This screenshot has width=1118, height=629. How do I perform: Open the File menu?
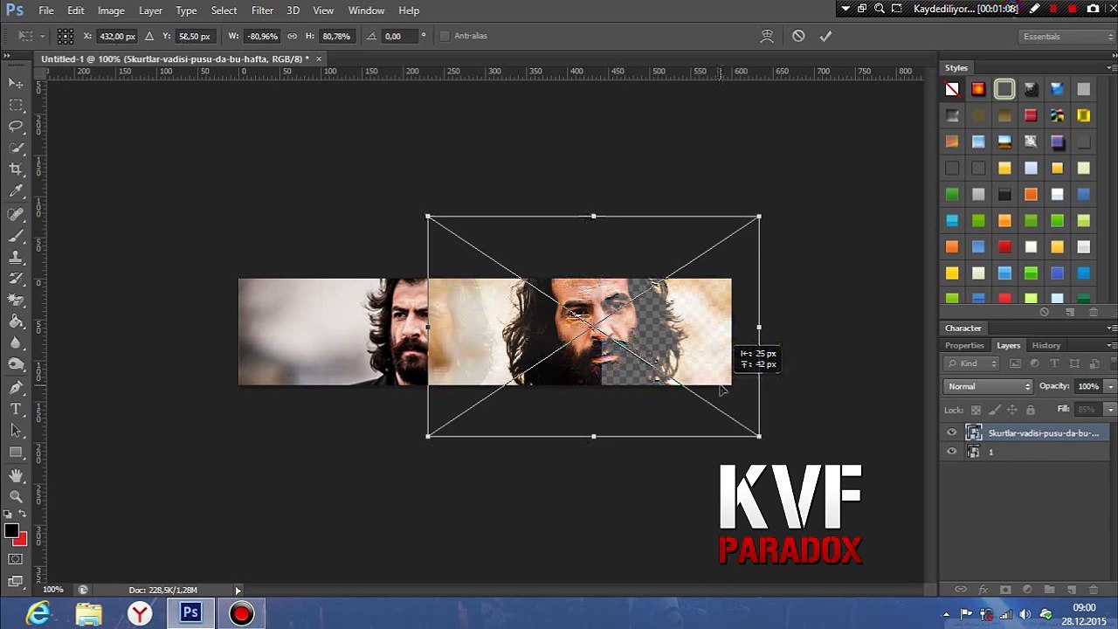(x=46, y=10)
